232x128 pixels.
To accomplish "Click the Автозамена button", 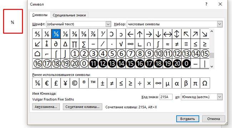I will click(x=46, y=107).
